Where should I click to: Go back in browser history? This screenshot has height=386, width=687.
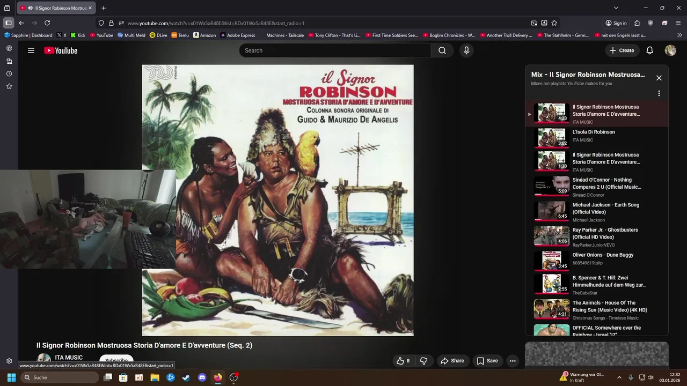[x=21, y=23]
